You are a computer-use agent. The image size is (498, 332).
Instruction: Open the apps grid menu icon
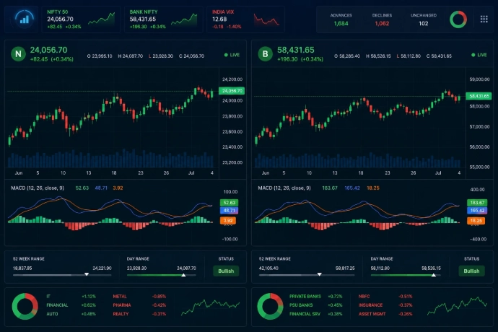tap(484, 19)
